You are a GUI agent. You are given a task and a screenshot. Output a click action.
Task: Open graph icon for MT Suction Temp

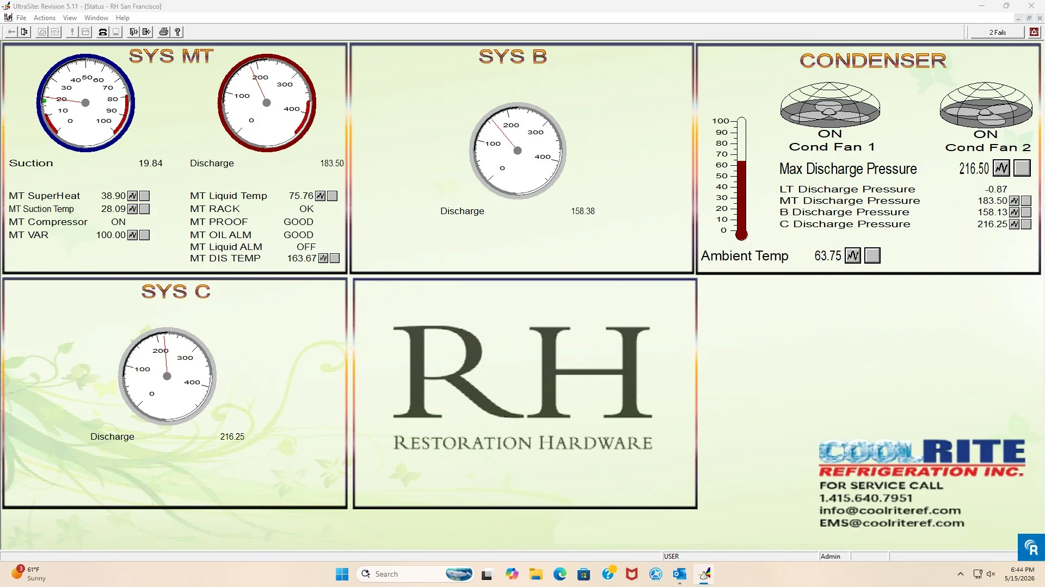pos(133,209)
